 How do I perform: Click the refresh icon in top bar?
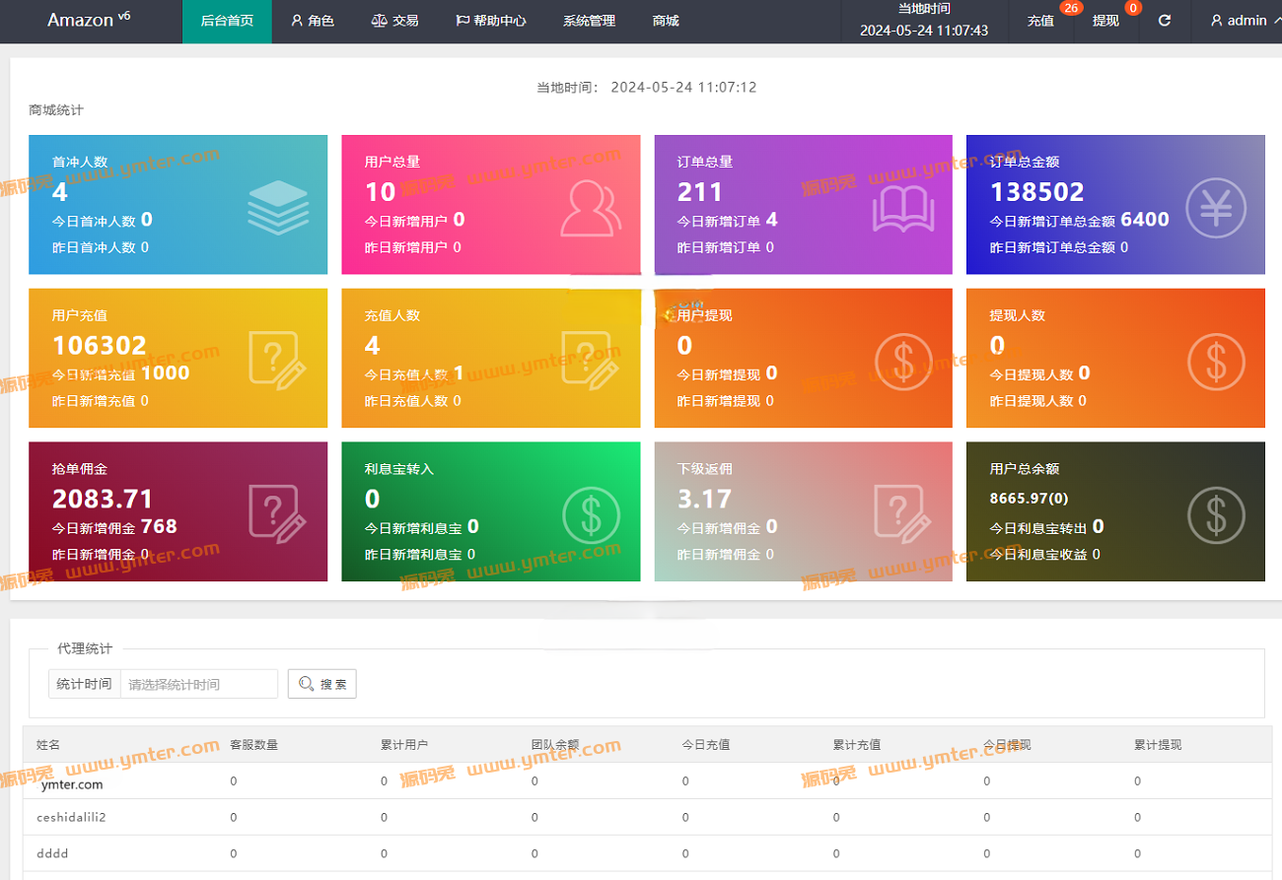1164,21
